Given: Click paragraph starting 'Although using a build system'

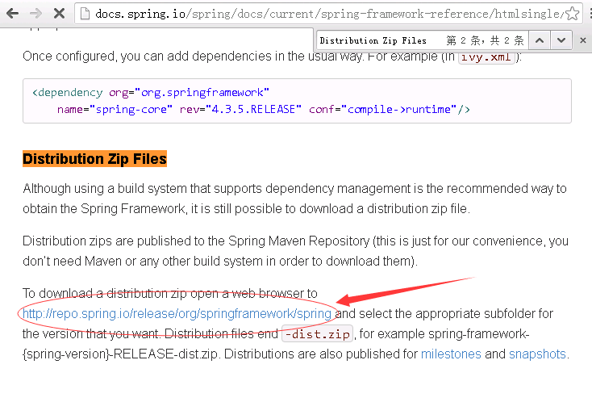Looking at the screenshot, I should [294, 199].
